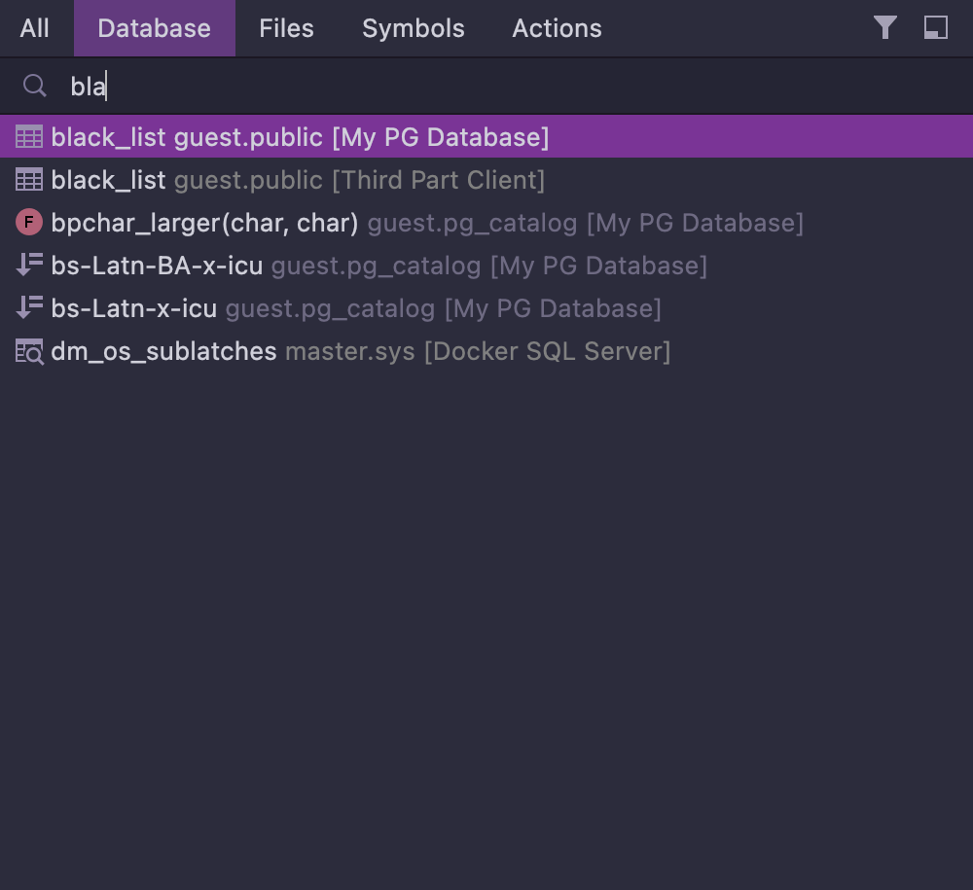Select the Database tab
This screenshot has height=890, width=973.
tap(154, 28)
